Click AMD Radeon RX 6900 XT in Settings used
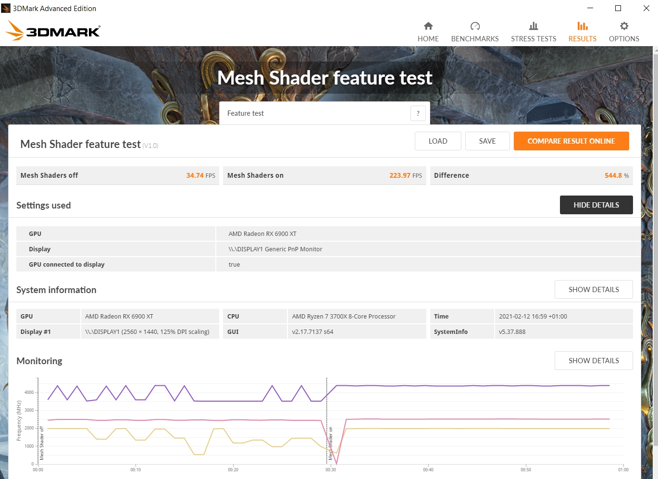 click(x=262, y=233)
